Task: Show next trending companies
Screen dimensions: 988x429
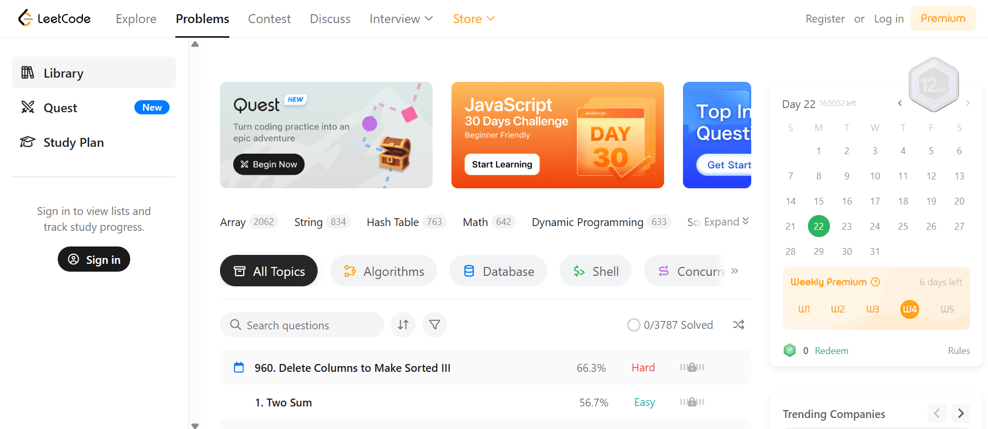Action: [961, 413]
